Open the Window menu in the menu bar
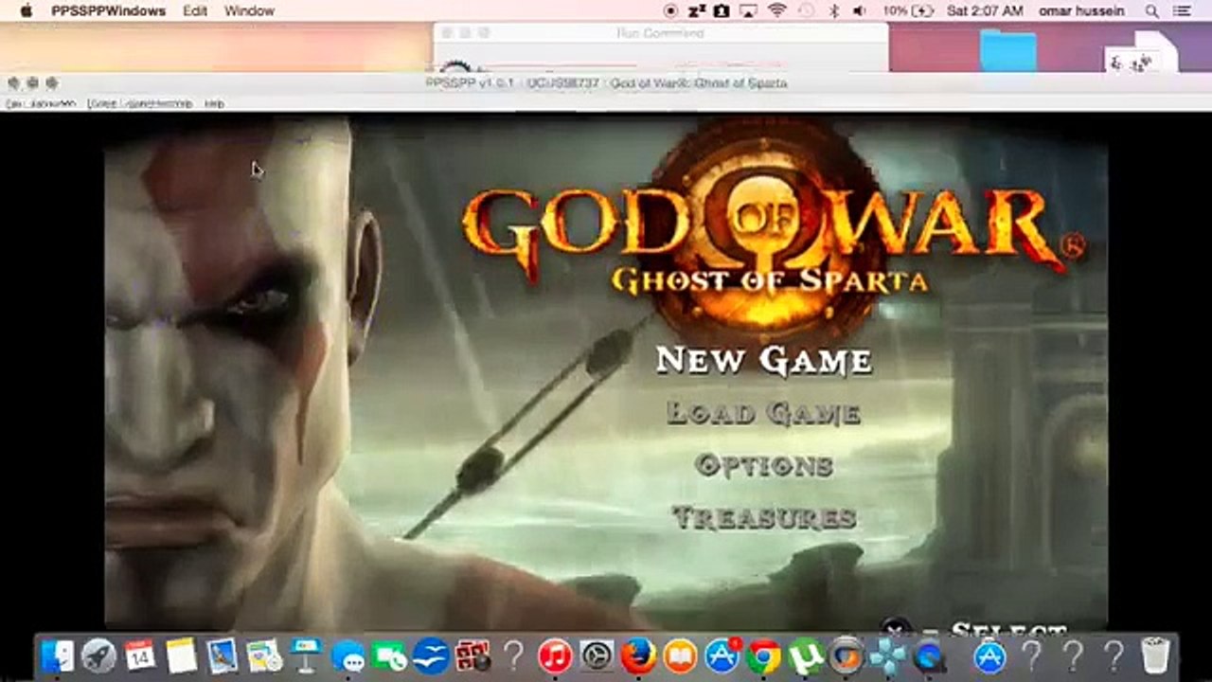 [249, 11]
